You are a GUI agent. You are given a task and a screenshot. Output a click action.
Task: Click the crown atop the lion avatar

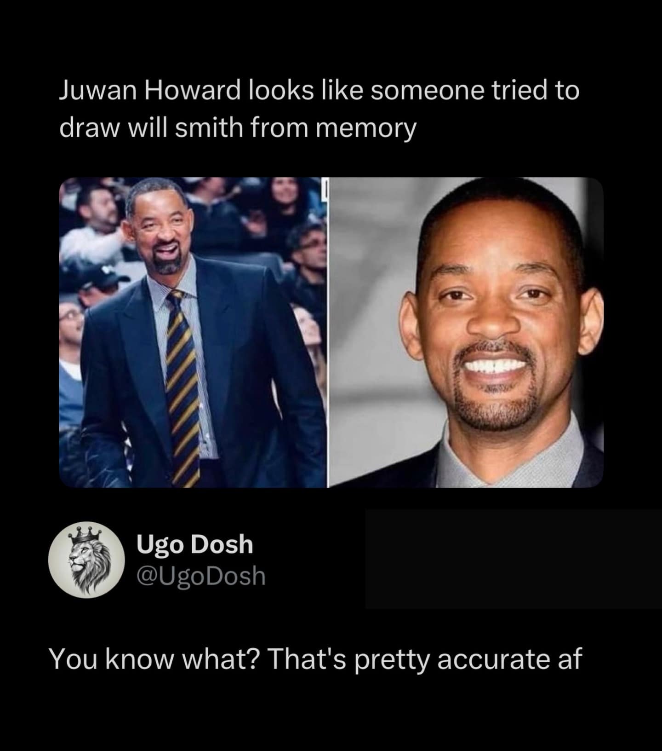pos(87,533)
